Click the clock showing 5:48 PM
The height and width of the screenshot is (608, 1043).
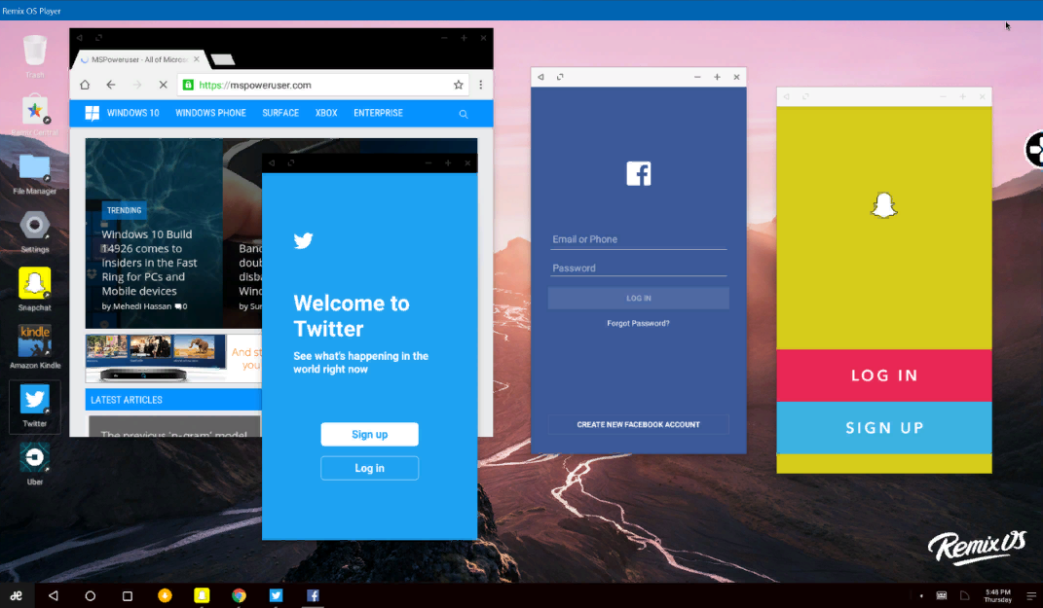[x=998, y=595]
